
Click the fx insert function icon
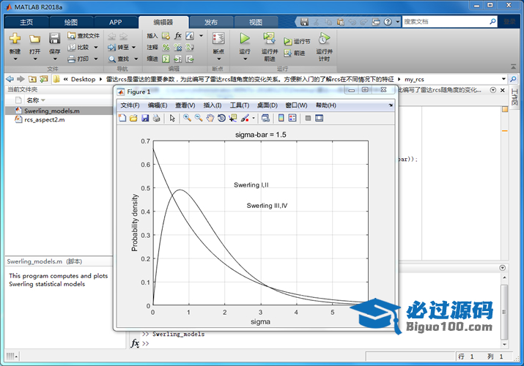(x=178, y=35)
